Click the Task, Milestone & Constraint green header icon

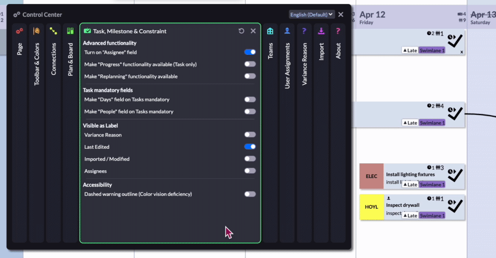(87, 31)
